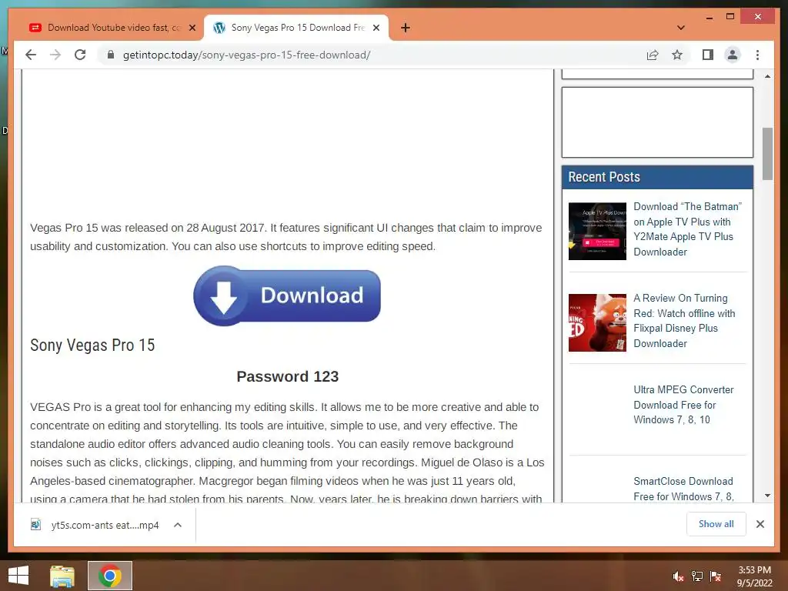The image size is (788, 591).
Task: Click the grayed forward navigation arrow
Action: (x=55, y=55)
